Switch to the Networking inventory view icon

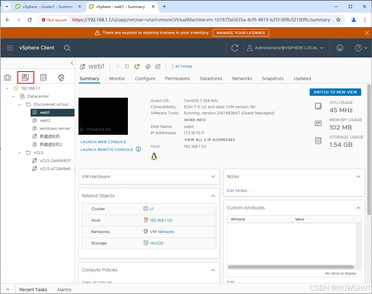tap(61, 78)
